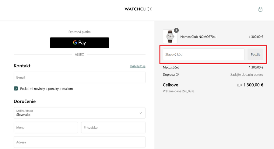Open the shopping bag icon in header

pos(260,9)
